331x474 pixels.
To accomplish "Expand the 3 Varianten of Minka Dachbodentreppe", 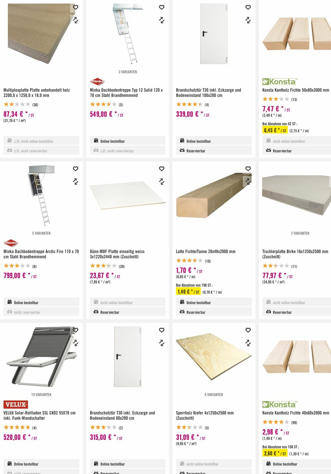I will 128,72.
